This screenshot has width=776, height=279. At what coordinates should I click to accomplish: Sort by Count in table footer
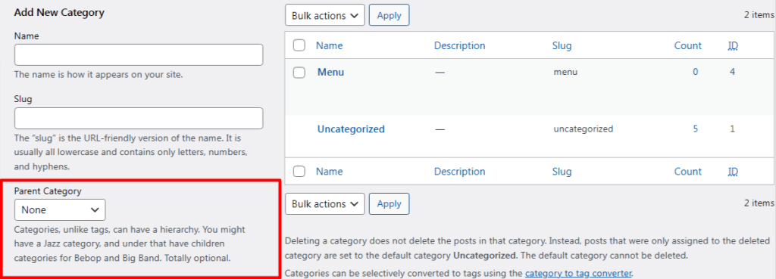688,172
